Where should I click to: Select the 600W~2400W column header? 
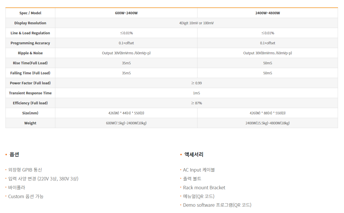tap(126, 13)
